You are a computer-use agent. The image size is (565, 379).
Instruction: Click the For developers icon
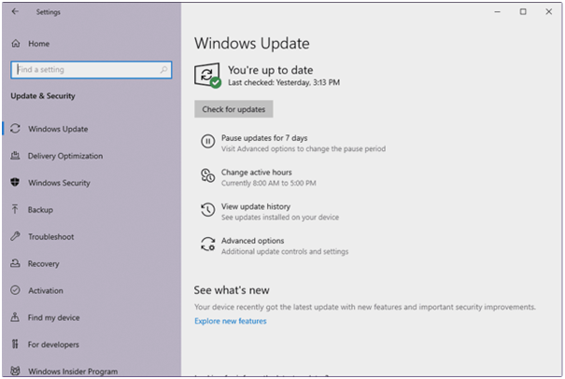15,344
